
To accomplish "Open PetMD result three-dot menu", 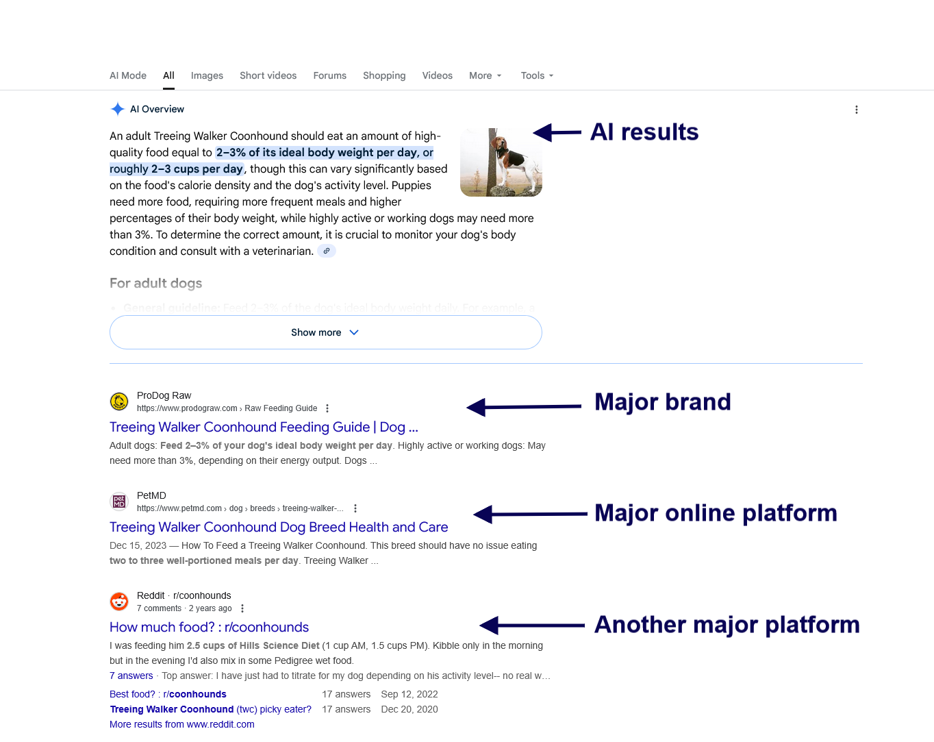I will click(x=355, y=508).
